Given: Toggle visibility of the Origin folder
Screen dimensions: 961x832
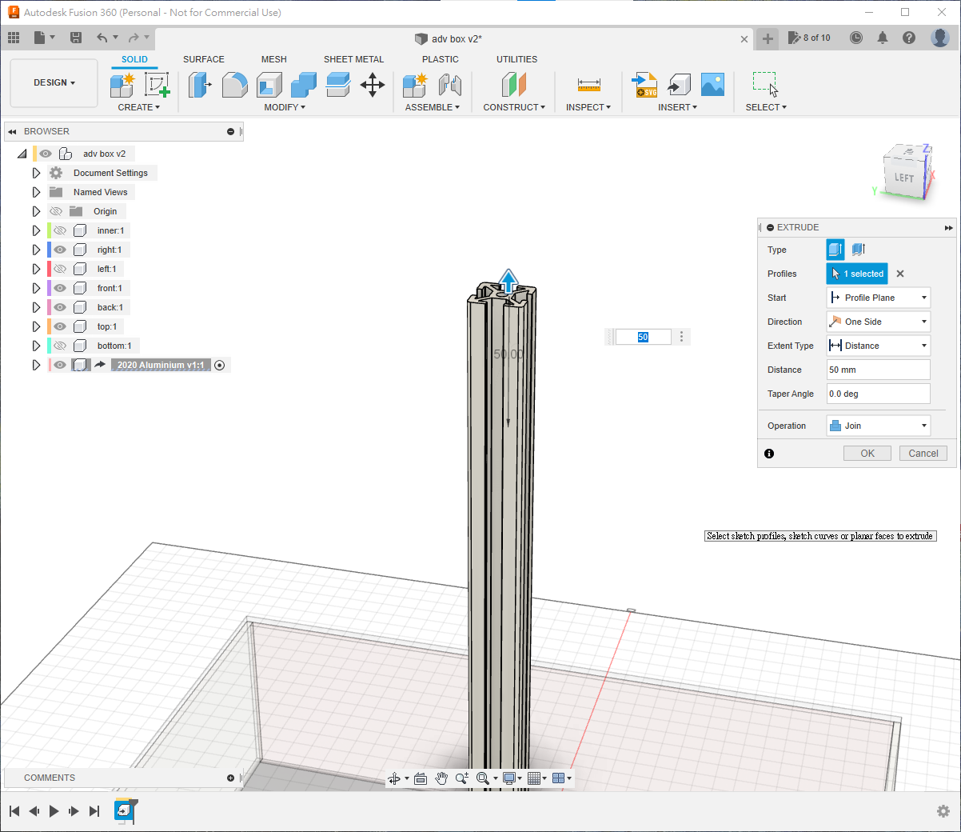Looking at the screenshot, I should coord(56,211).
